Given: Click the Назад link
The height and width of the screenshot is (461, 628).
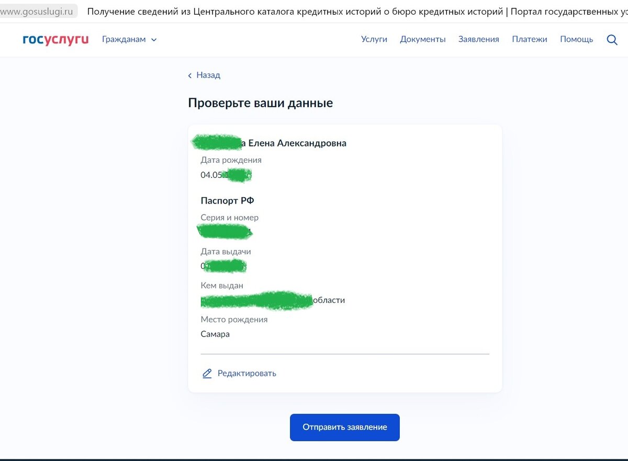Looking at the screenshot, I should [207, 75].
